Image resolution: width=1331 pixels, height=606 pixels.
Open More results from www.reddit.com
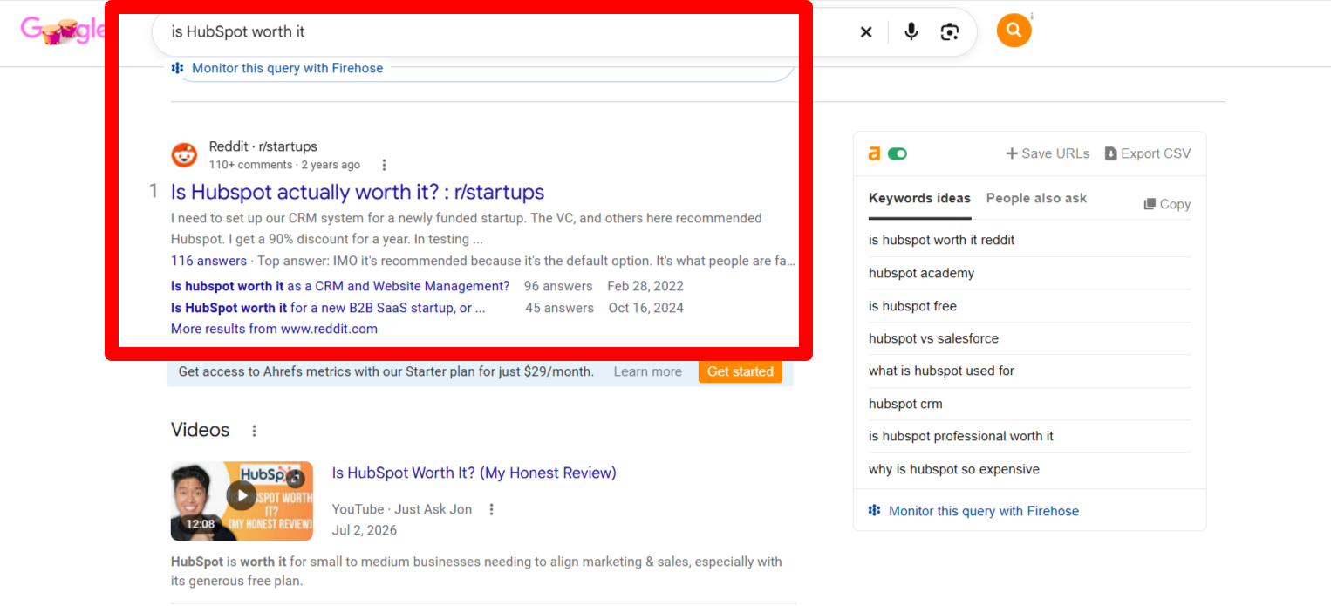pyautogui.click(x=274, y=329)
